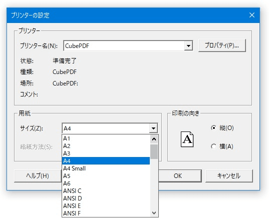Select the 横(A) landscape radio button
Screen dimensions: 269x223
coord(213,146)
